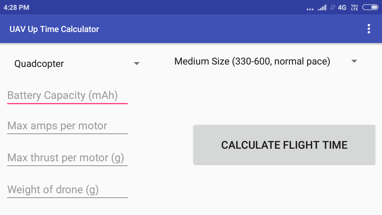Tap the 4:28 PM clock

click(16, 7)
